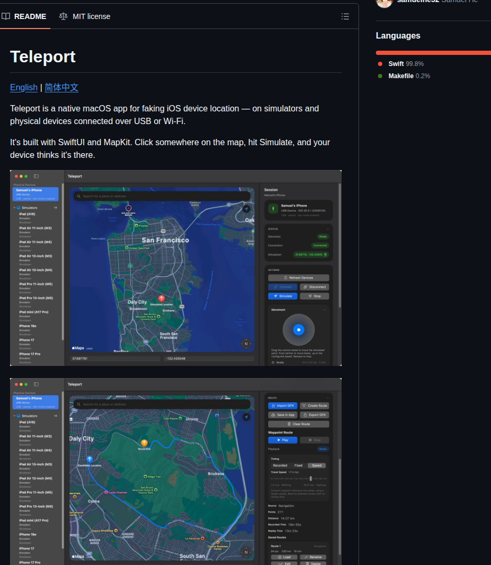Click the Import GPX button
Image resolution: width=491 pixels, height=565 pixels.
click(x=283, y=406)
